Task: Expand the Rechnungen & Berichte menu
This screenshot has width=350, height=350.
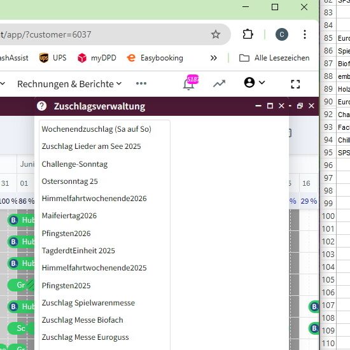Action: [x=69, y=84]
